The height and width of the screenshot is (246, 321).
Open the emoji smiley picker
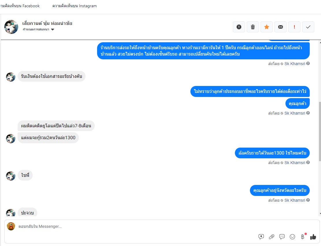coord(292,237)
